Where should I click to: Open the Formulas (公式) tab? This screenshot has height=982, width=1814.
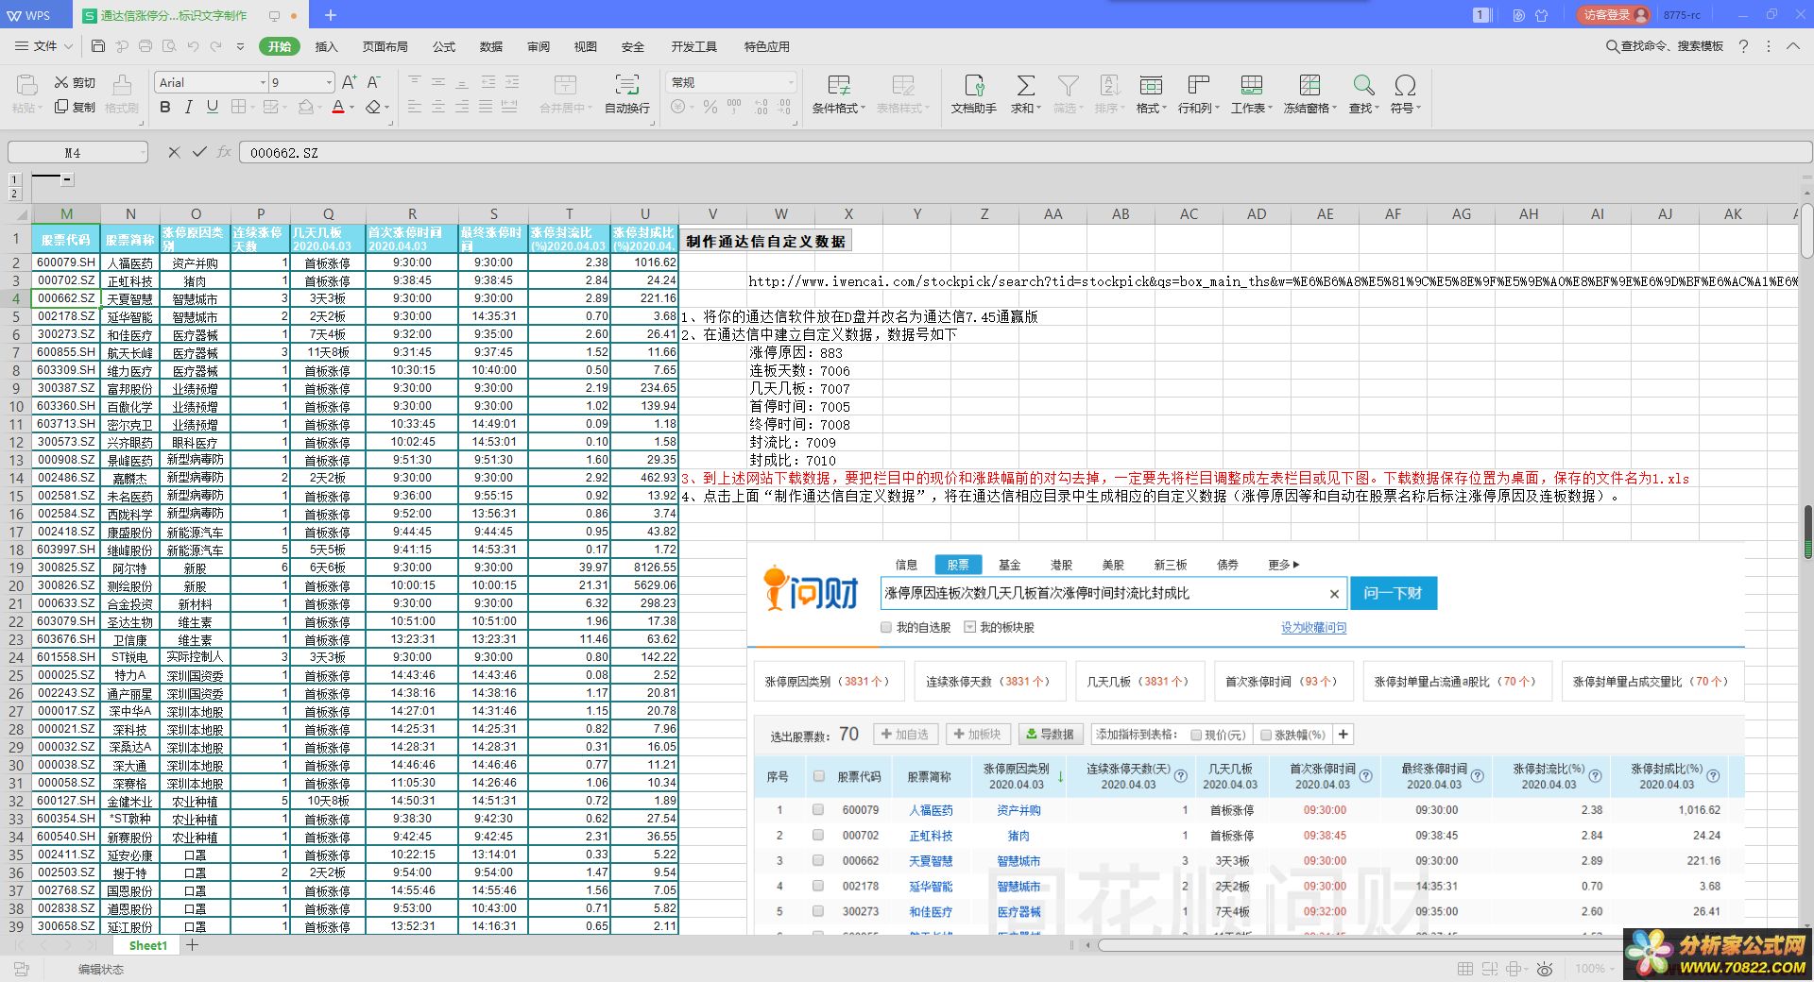click(x=444, y=46)
